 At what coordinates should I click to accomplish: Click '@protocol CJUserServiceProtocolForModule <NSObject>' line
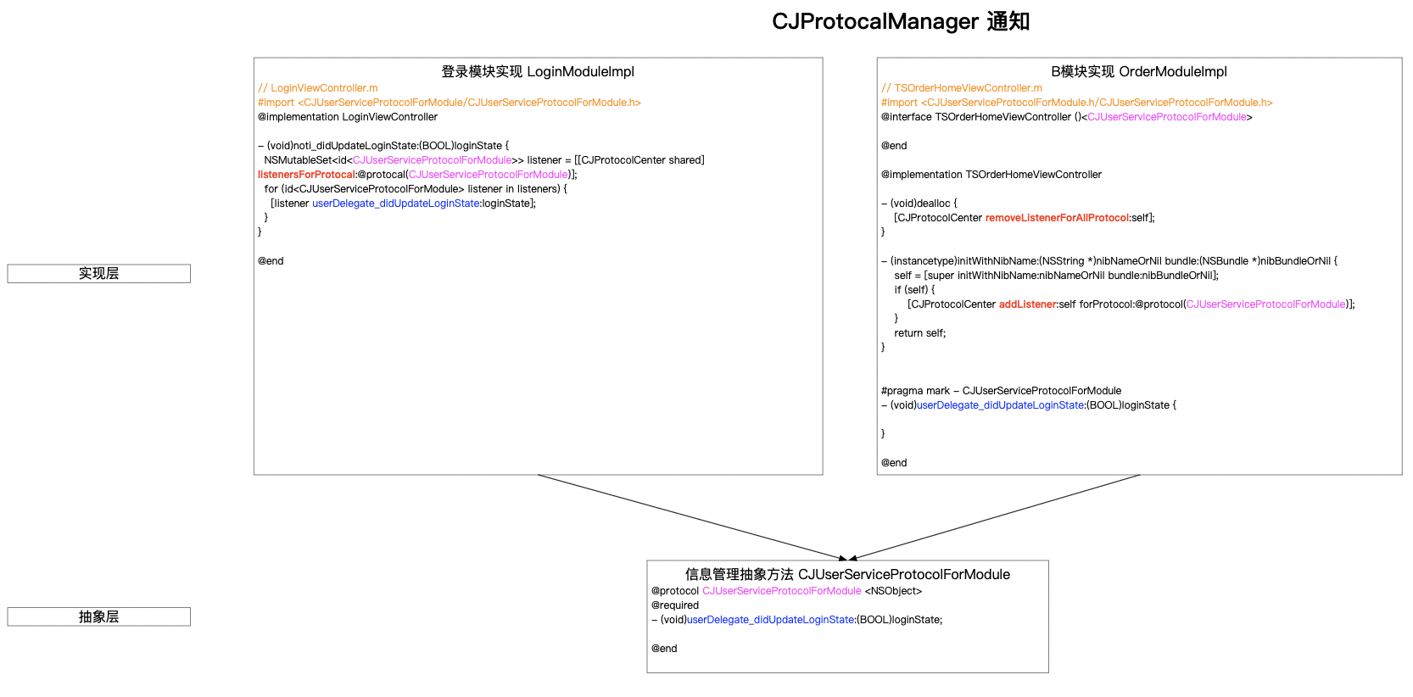point(786,591)
